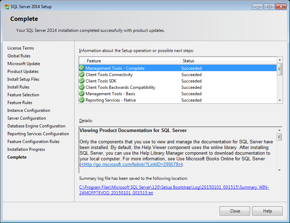Select the Installation Progress step
Screen dimensions: 290x223
26,149
